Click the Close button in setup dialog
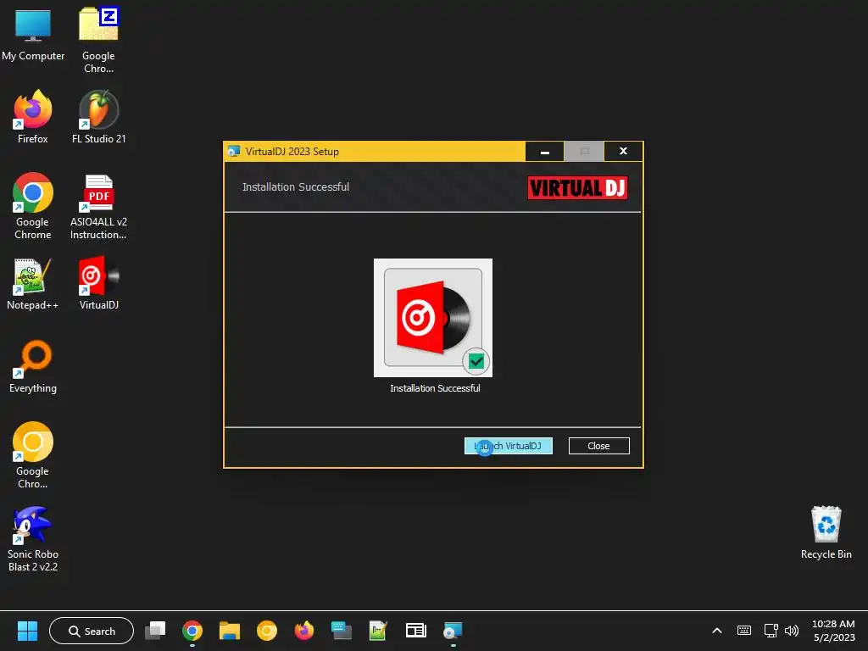The height and width of the screenshot is (651, 868). coord(599,446)
